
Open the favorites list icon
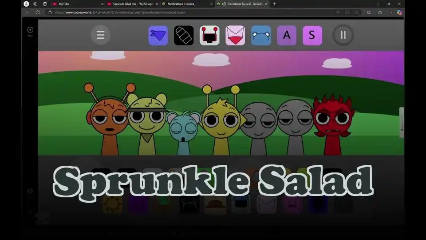pyautogui.click(x=380, y=12)
